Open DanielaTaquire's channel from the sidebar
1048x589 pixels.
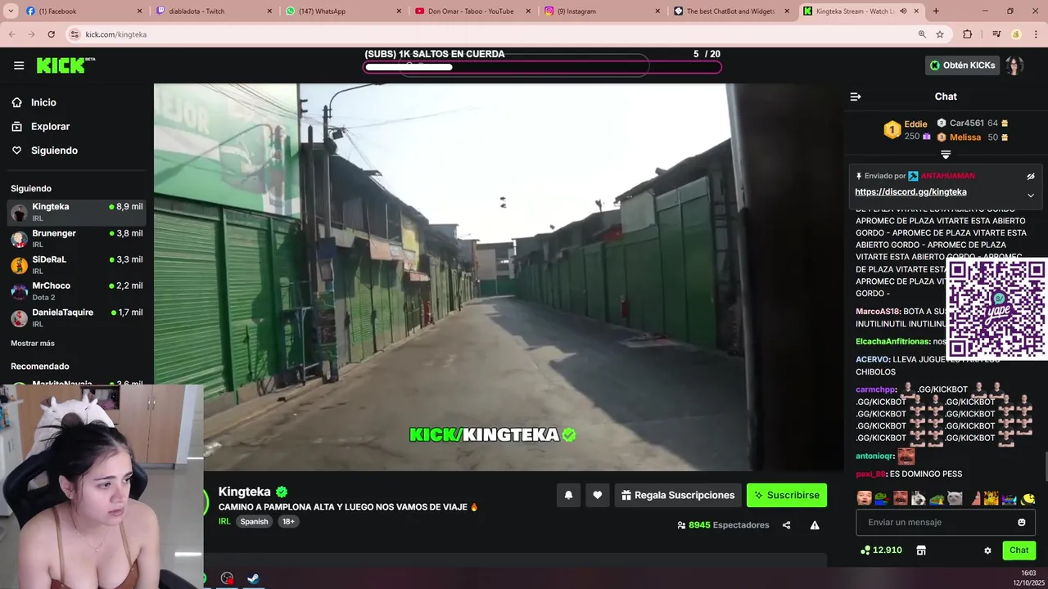[76, 318]
